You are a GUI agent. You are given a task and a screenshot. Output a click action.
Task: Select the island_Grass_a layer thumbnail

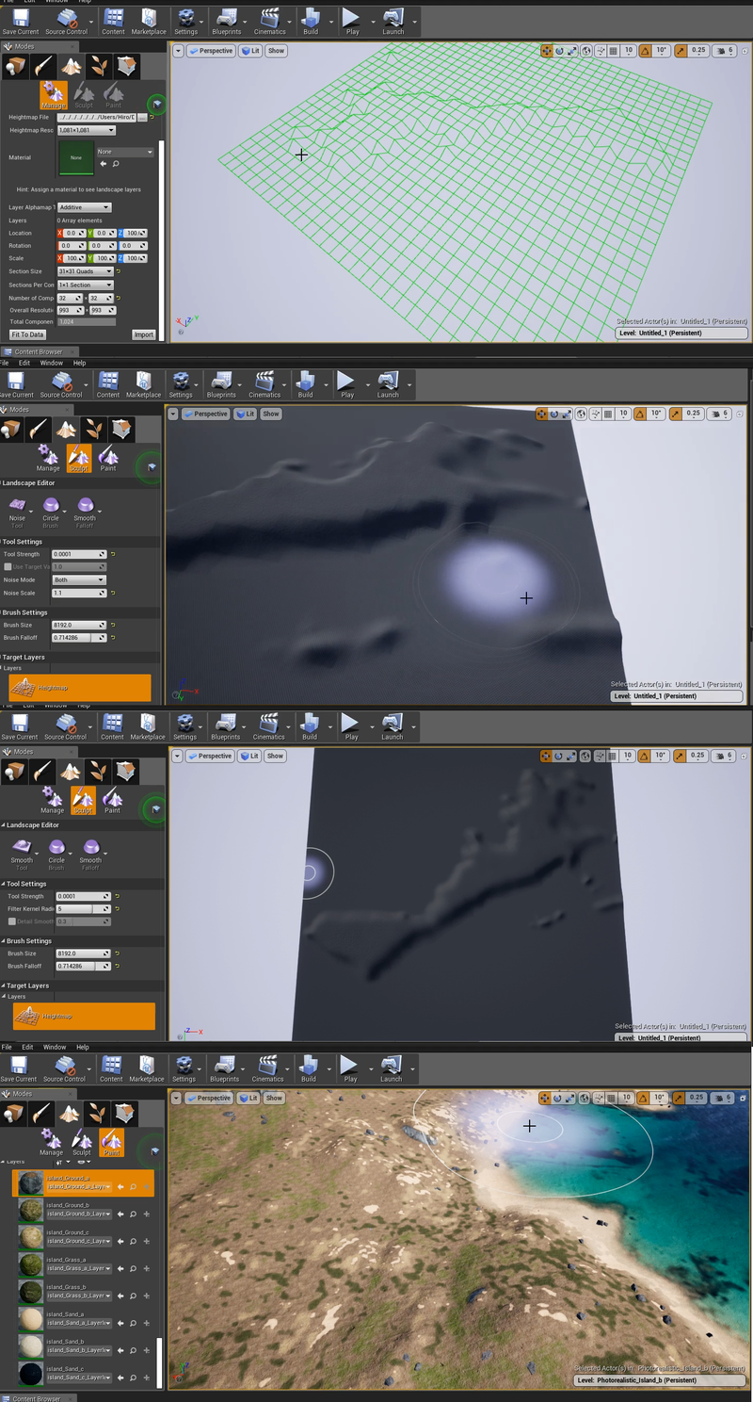coord(30,1264)
